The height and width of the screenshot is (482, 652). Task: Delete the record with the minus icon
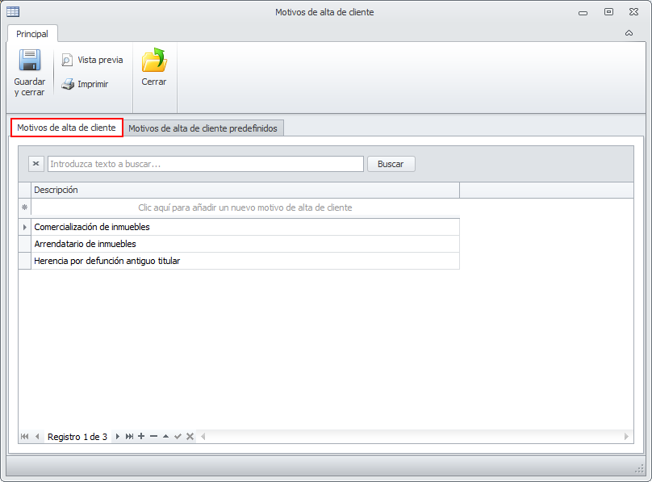[154, 436]
